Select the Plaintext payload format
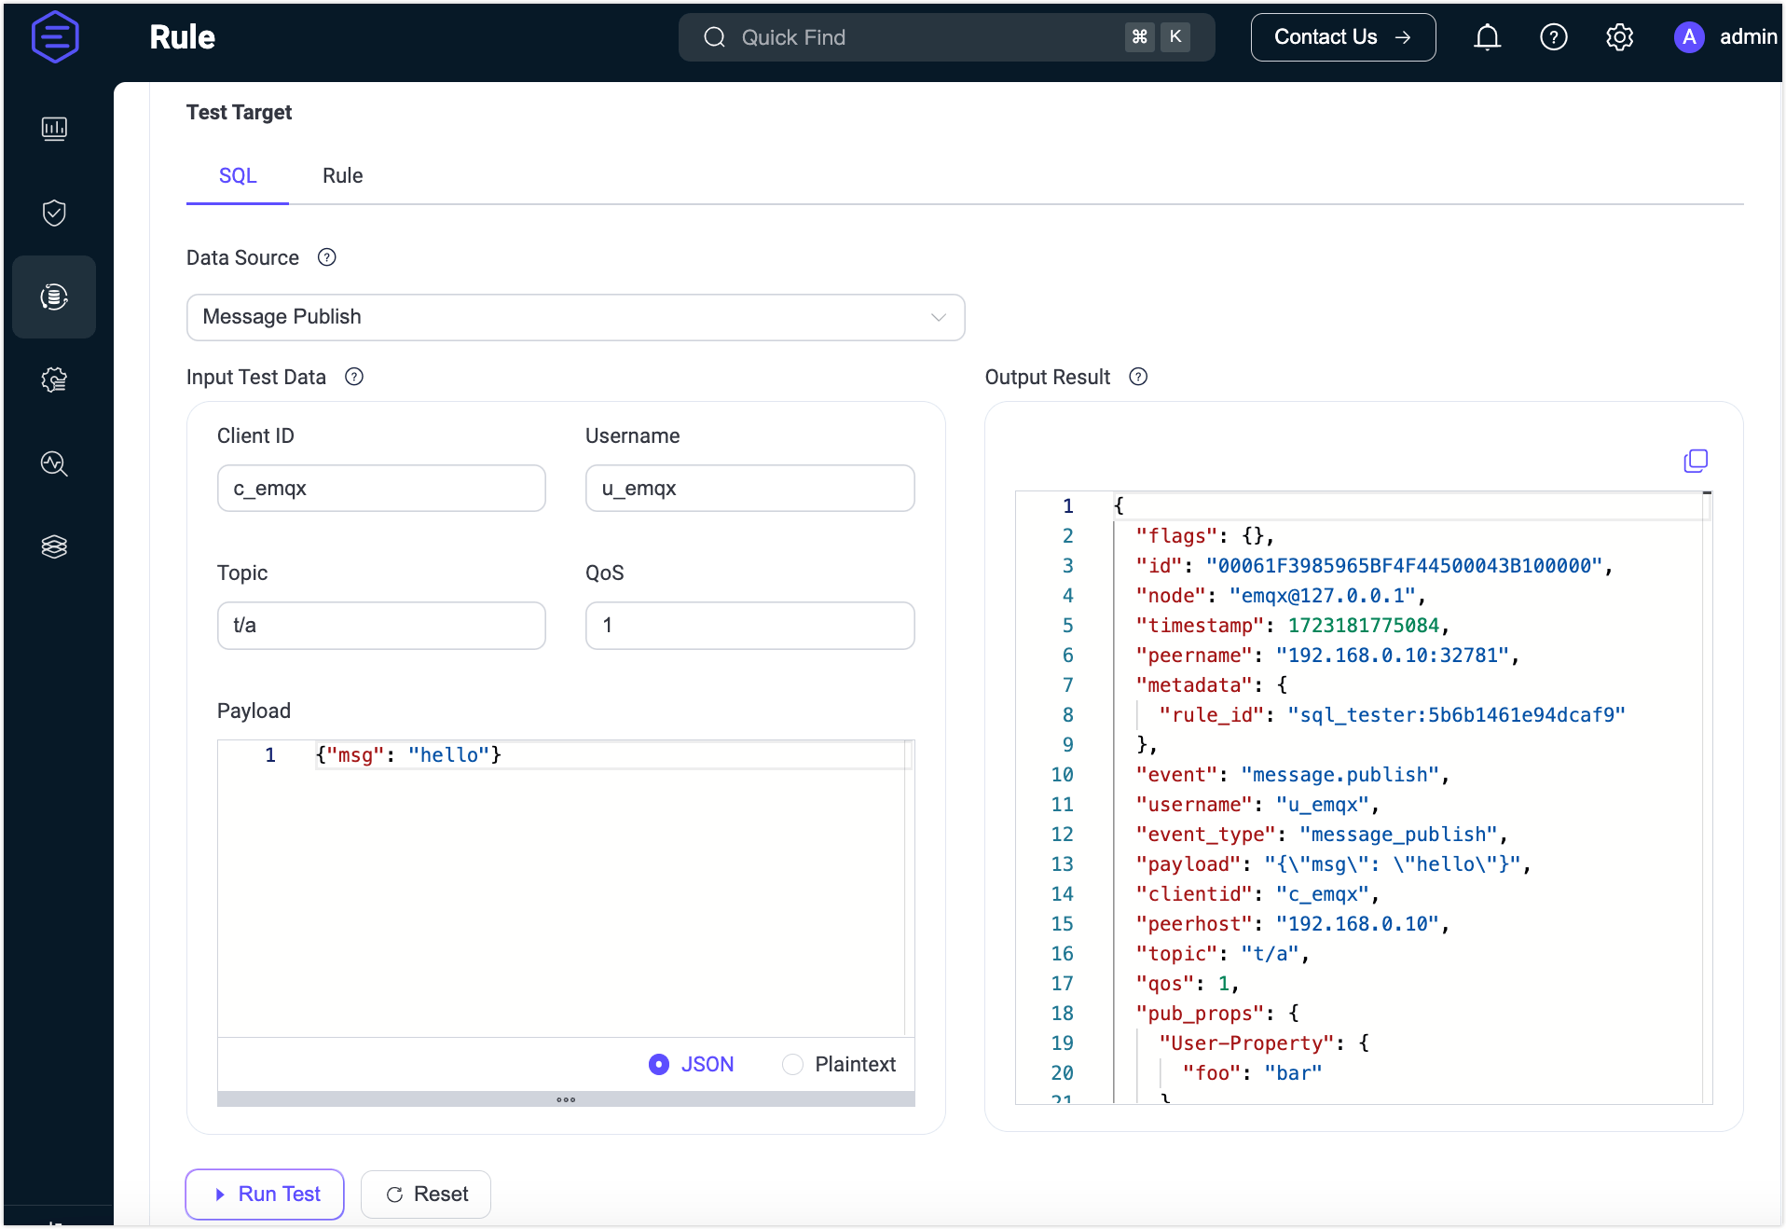The height and width of the screenshot is (1229, 1786). (x=792, y=1064)
